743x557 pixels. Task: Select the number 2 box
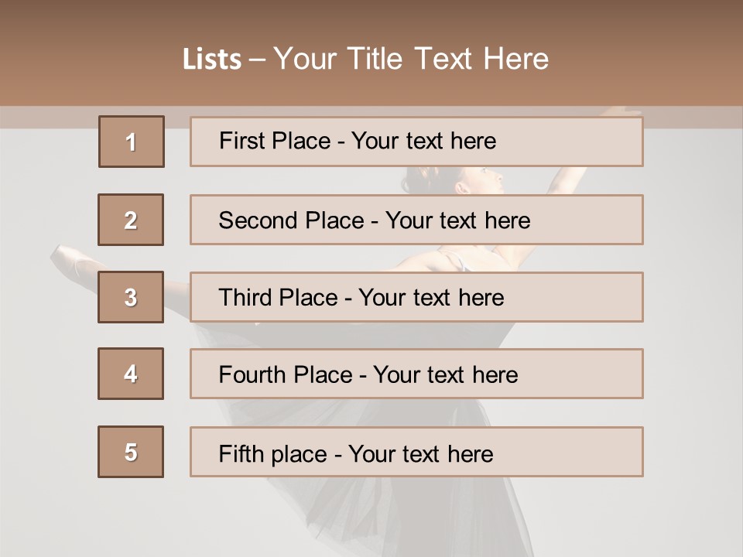pos(131,220)
